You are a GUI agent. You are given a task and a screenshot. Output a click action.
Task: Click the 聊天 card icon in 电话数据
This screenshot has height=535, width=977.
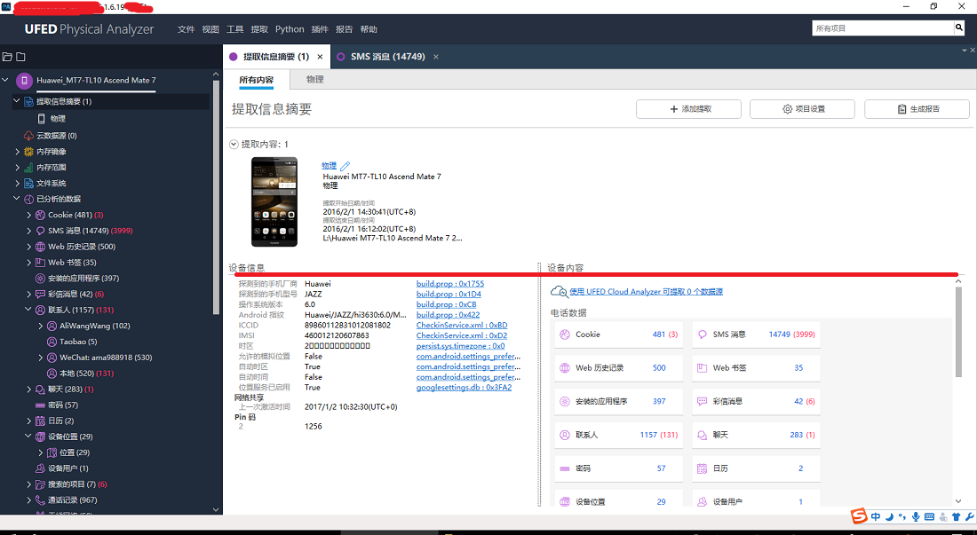(703, 435)
